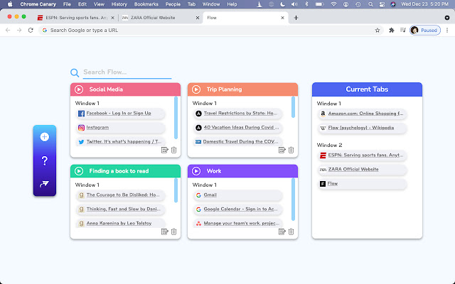The image size is (455, 284).
Task: Open the Instagram link
Action: pyautogui.click(x=97, y=127)
